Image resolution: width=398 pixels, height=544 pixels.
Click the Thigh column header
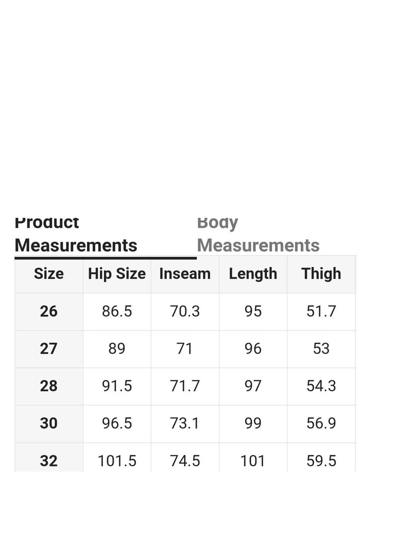tap(321, 274)
